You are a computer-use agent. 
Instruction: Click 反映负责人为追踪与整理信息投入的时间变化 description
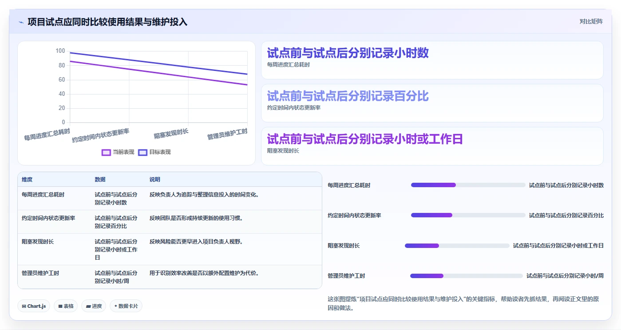pos(204,194)
